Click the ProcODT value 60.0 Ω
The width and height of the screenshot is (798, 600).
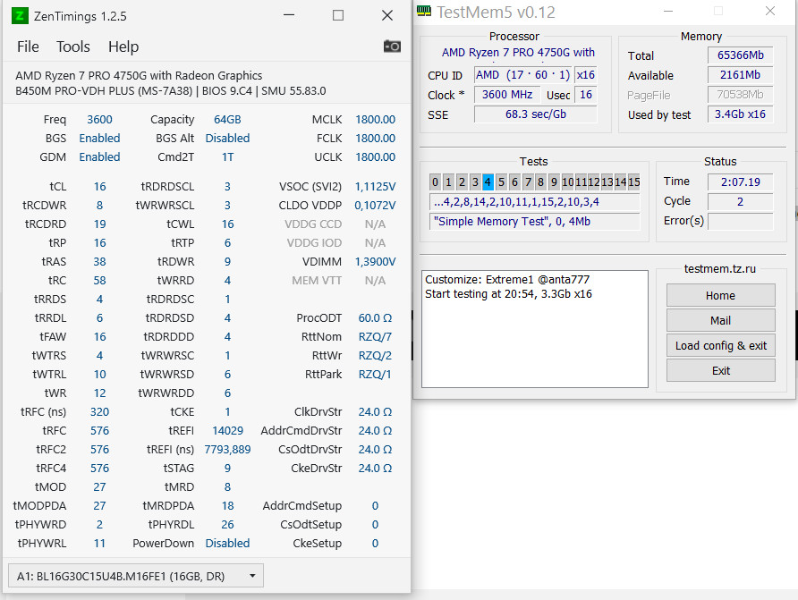pos(375,318)
